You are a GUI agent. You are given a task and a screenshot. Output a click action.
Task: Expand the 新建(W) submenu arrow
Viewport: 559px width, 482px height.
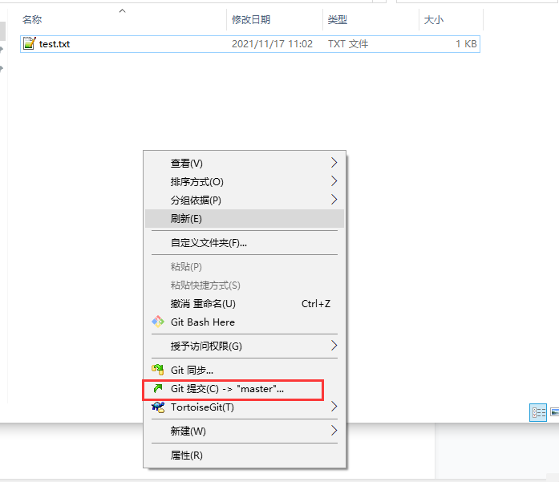point(334,431)
